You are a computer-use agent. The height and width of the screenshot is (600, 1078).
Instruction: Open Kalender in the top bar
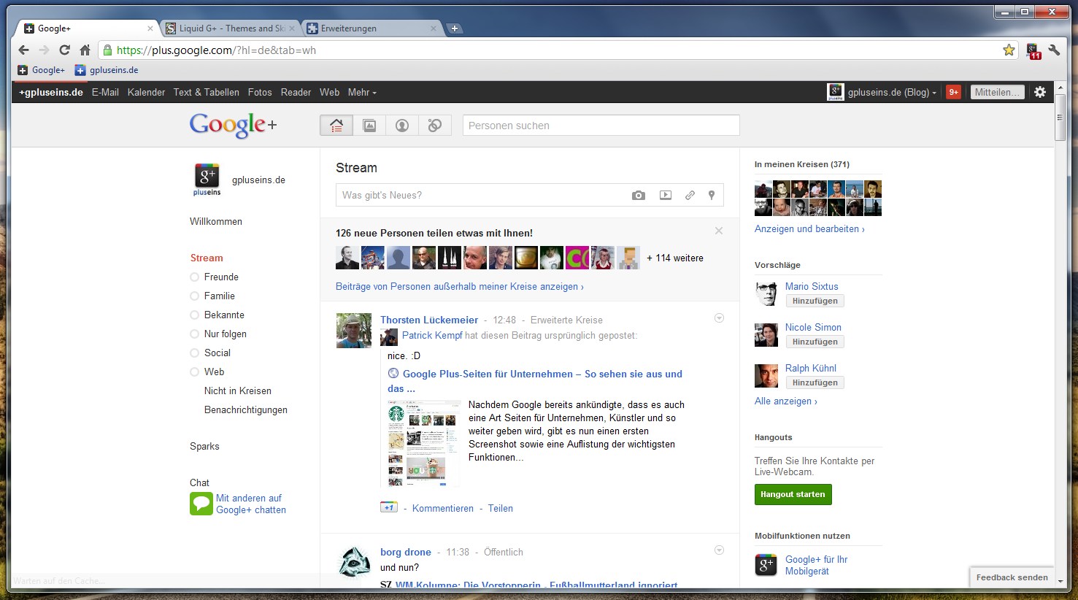pyautogui.click(x=146, y=92)
